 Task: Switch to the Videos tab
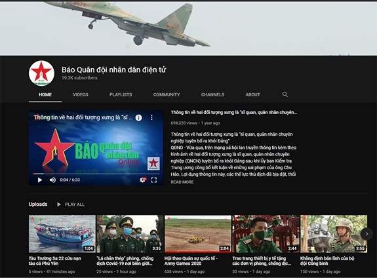(x=81, y=95)
